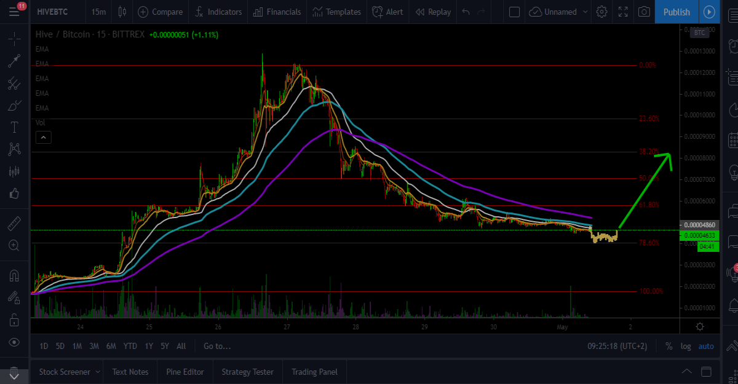
Task: Open the Strategy Tester tab
Action: [247, 372]
